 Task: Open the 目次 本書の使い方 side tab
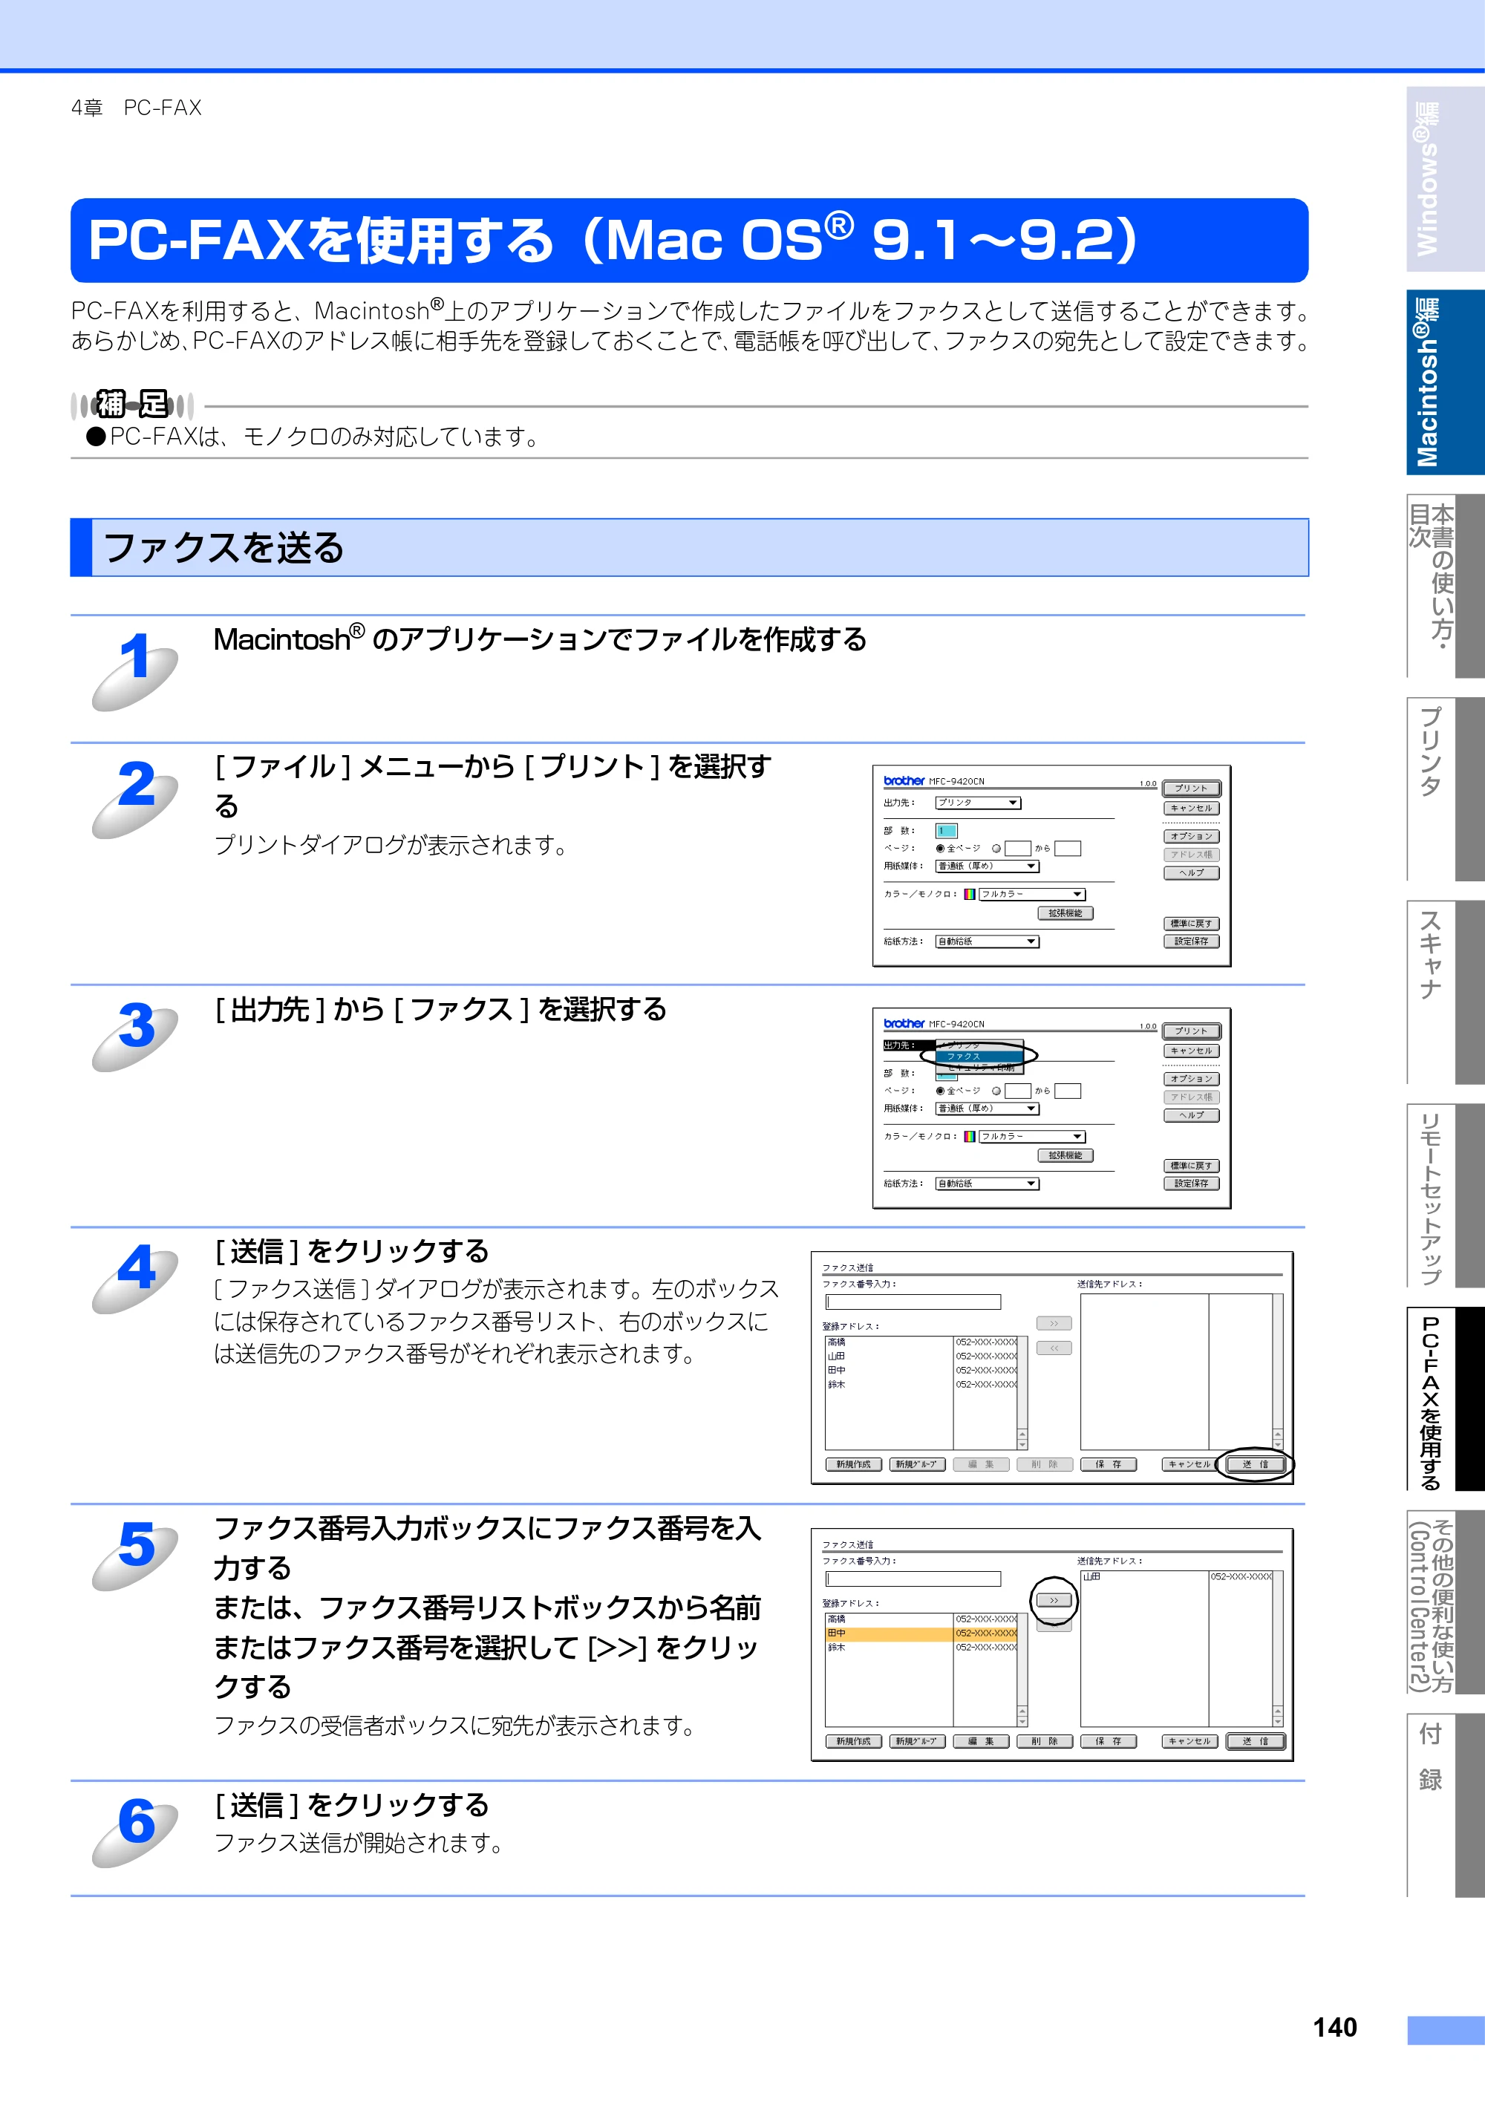click(1445, 586)
